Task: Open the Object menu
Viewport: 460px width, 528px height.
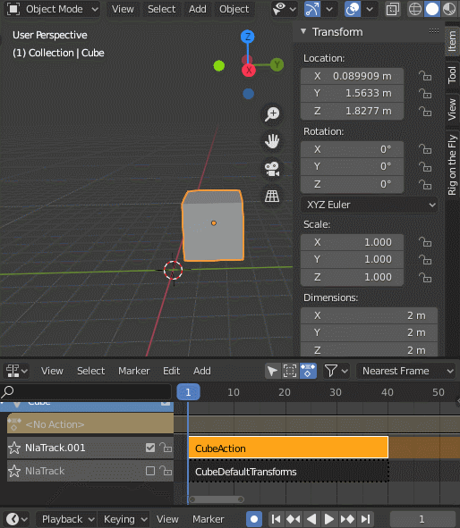Action: (234, 9)
